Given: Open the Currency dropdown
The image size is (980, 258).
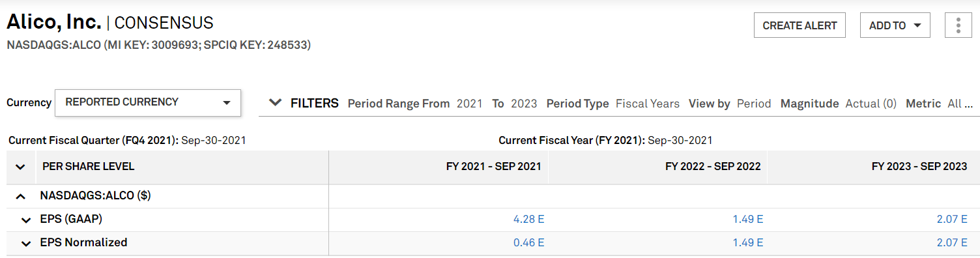Looking at the screenshot, I should (x=148, y=102).
